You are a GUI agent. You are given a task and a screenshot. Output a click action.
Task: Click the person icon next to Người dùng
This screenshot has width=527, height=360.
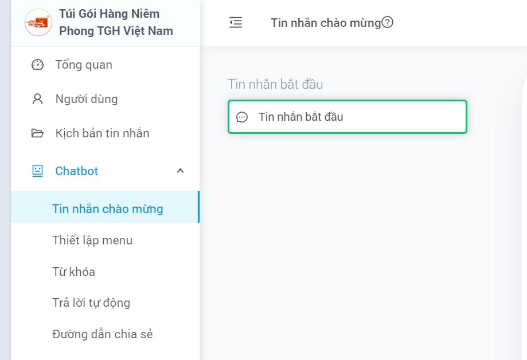tap(37, 98)
